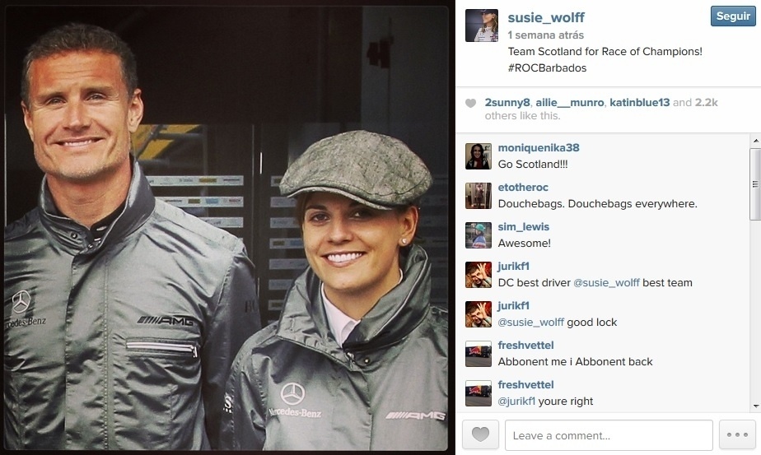
Task: Focus the 'Leave a comment...' field
Action: pyautogui.click(x=609, y=435)
